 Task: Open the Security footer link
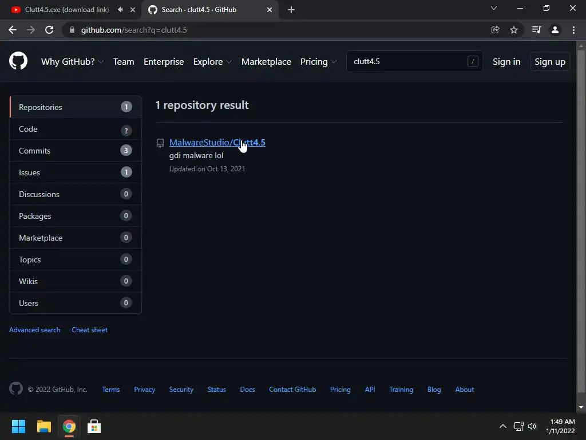[x=181, y=390]
